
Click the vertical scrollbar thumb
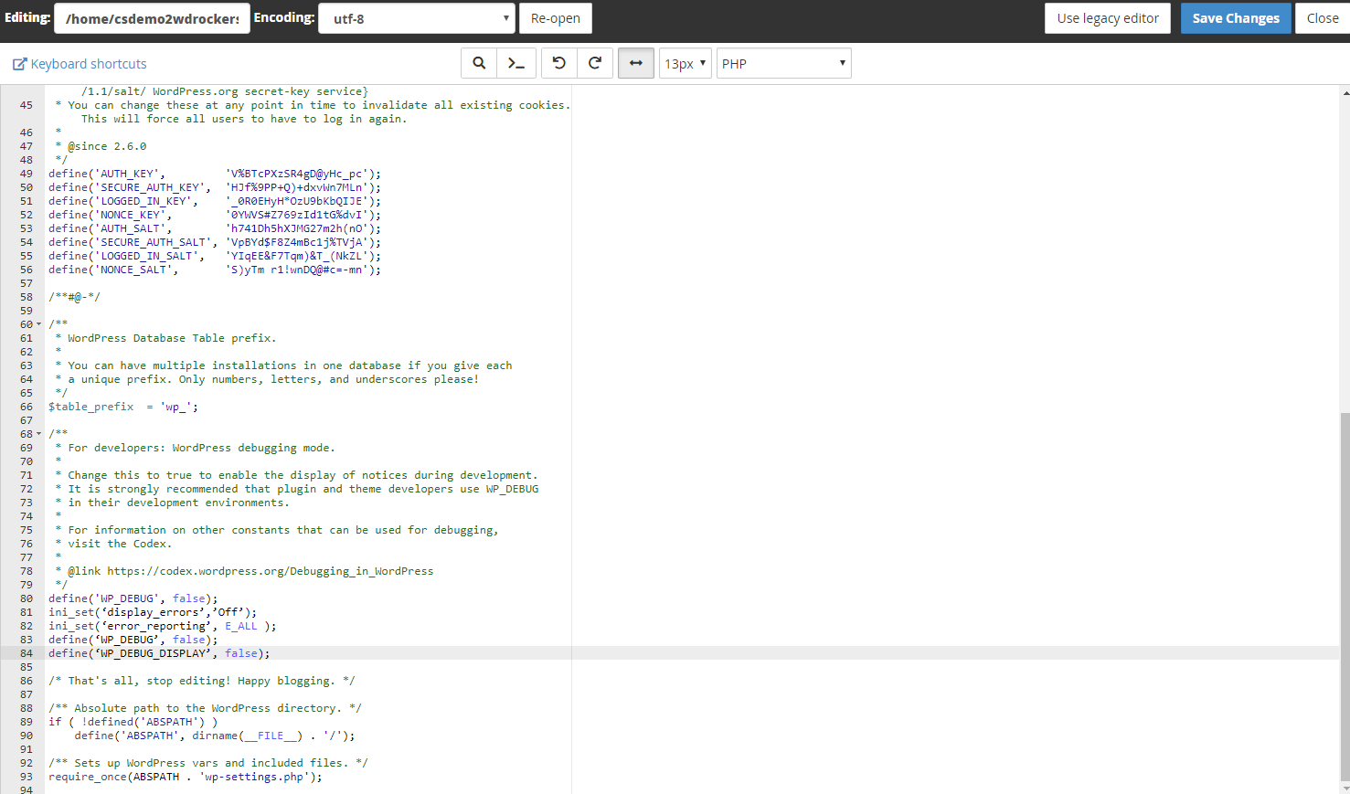point(1345,594)
